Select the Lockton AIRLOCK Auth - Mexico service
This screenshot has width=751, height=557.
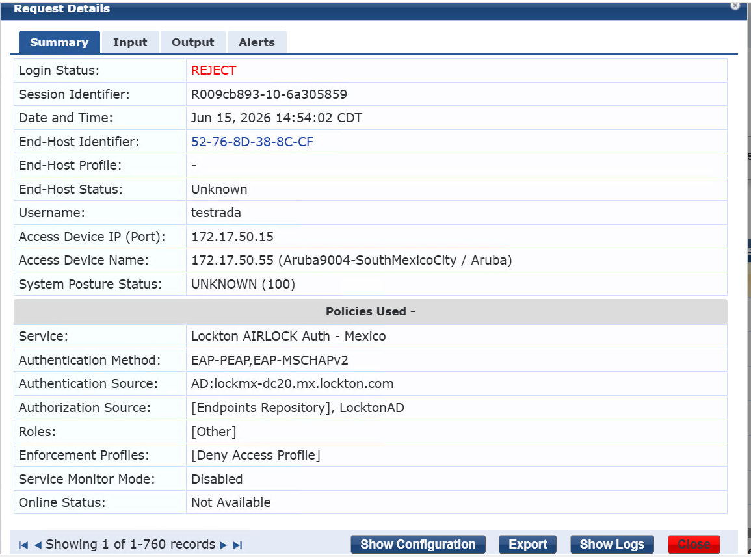288,336
